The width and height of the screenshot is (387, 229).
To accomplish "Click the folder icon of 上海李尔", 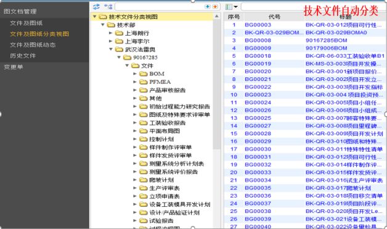I will 119,41.
